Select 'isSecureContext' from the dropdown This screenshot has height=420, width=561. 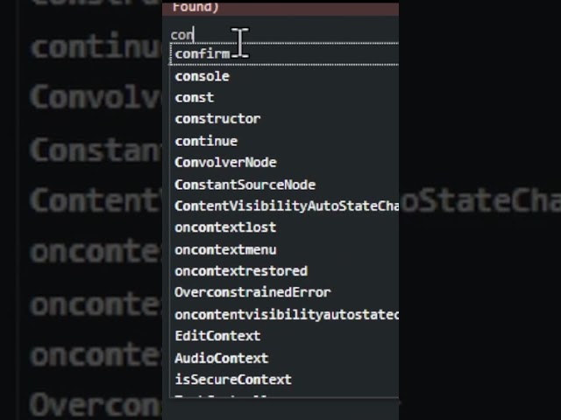pyautogui.click(x=233, y=380)
